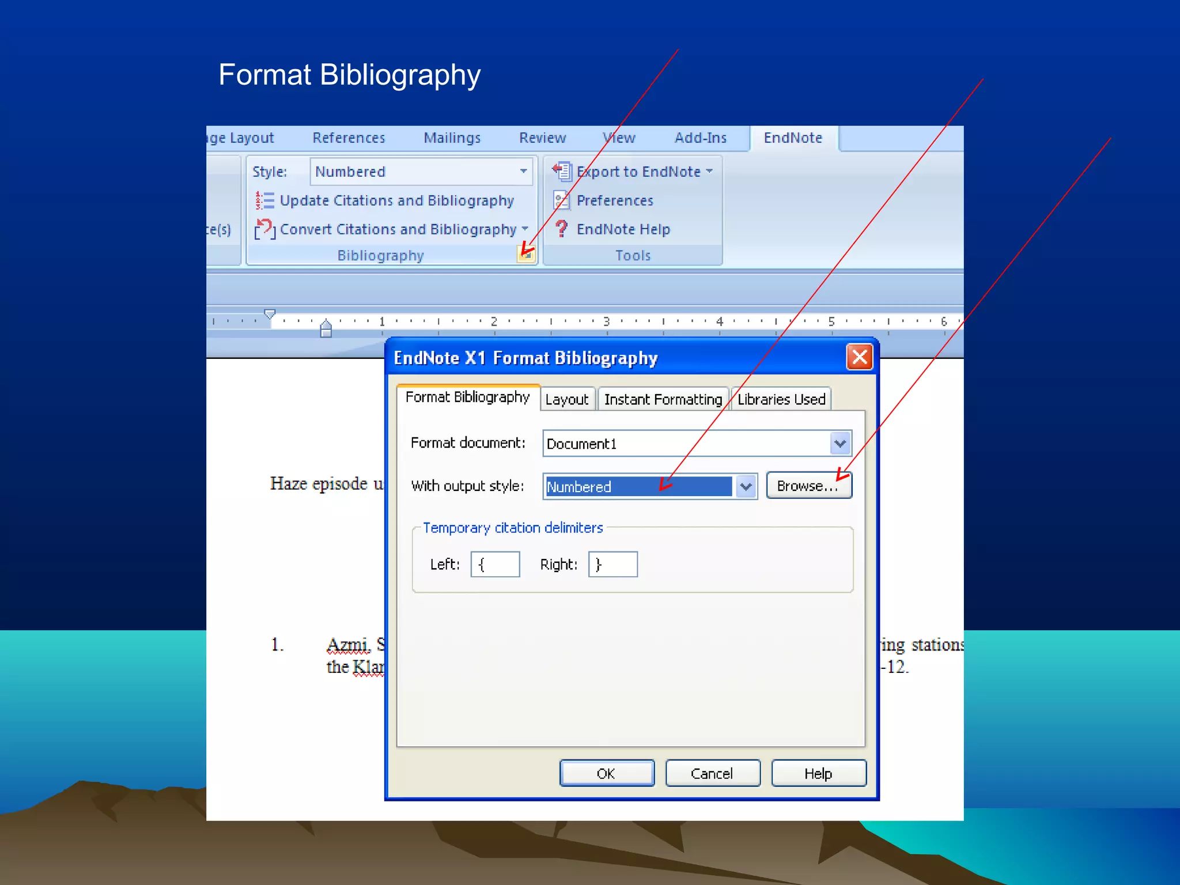Open the Bibliography group dialog launcher
The image size is (1180, 885).
(525, 254)
